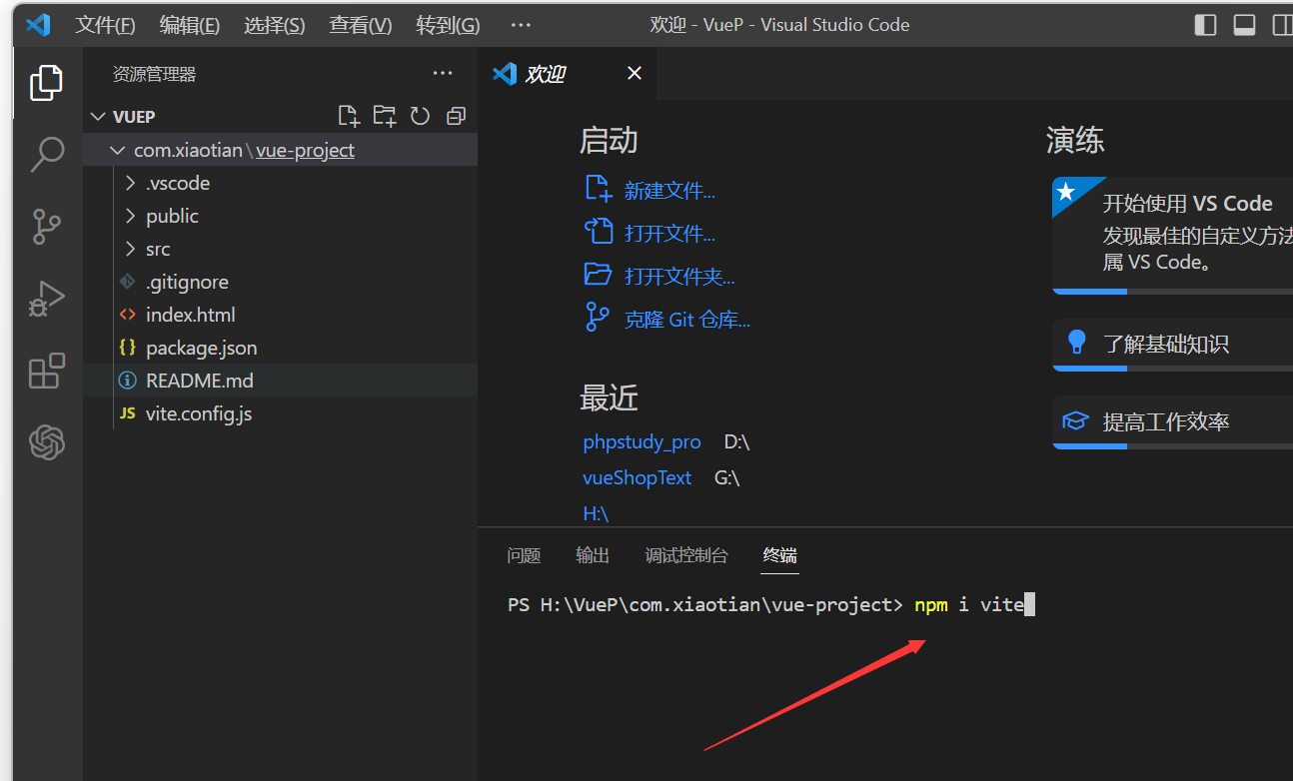Image resolution: width=1293 pixels, height=781 pixels.
Task: Open the 选择(S) menu
Action: pyautogui.click(x=275, y=25)
